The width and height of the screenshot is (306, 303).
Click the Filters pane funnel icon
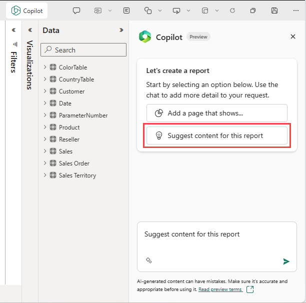(x=15, y=44)
